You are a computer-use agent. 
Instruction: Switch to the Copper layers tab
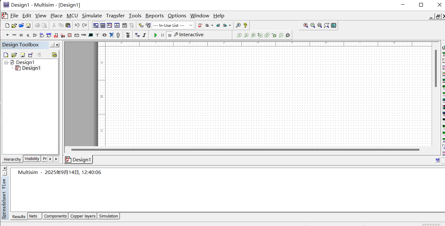(x=83, y=216)
